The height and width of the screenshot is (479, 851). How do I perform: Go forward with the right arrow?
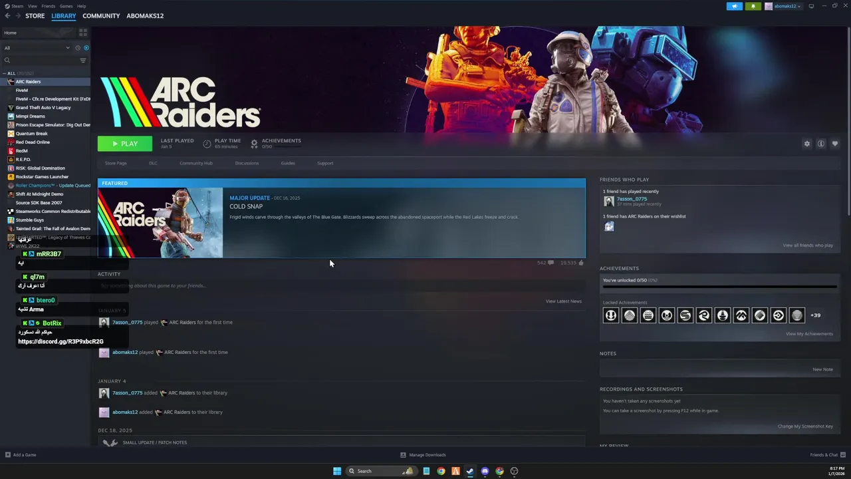[18, 16]
